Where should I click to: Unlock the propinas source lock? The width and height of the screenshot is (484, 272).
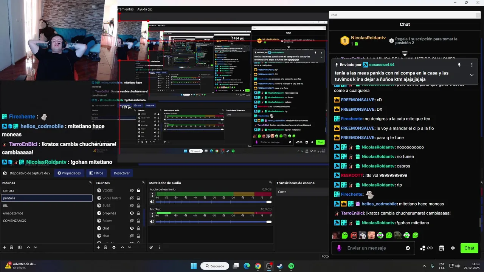tap(138, 213)
